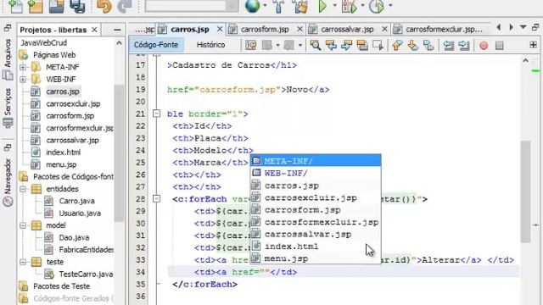This screenshot has height=305, width=543.
Task: Open the project configuration combo box
Action: coord(192,6)
